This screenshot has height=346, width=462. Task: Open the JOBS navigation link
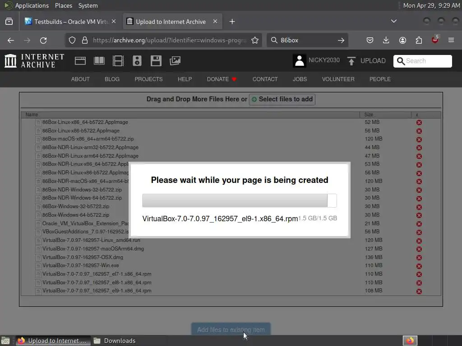click(x=300, y=79)
